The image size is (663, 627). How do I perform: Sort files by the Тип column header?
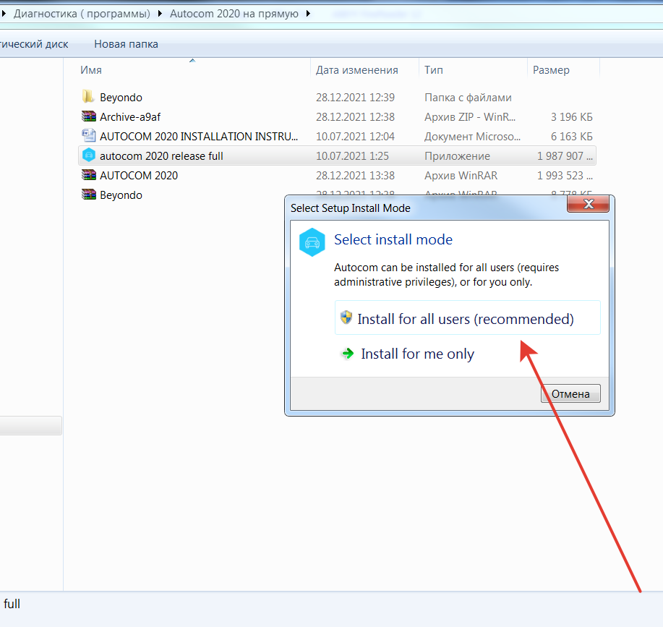pos(433,69)
